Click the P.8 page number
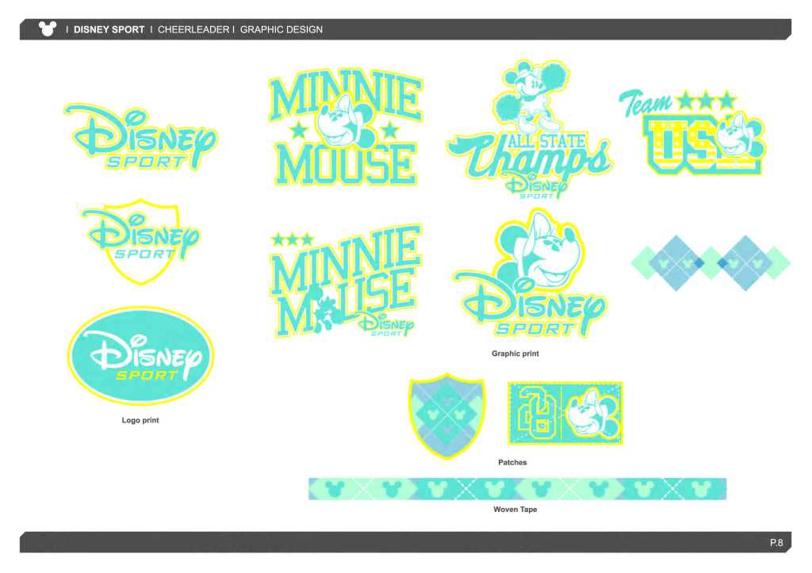This screenshot has height=573, width=812. pyautogui.click(x=776, y=543)
